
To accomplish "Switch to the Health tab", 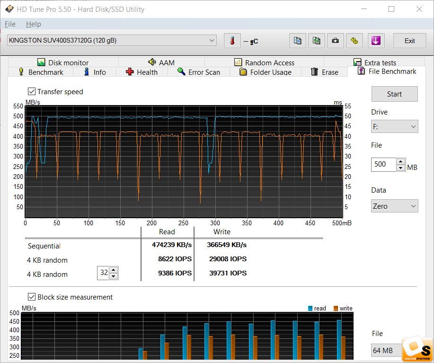I will [142, 72].
